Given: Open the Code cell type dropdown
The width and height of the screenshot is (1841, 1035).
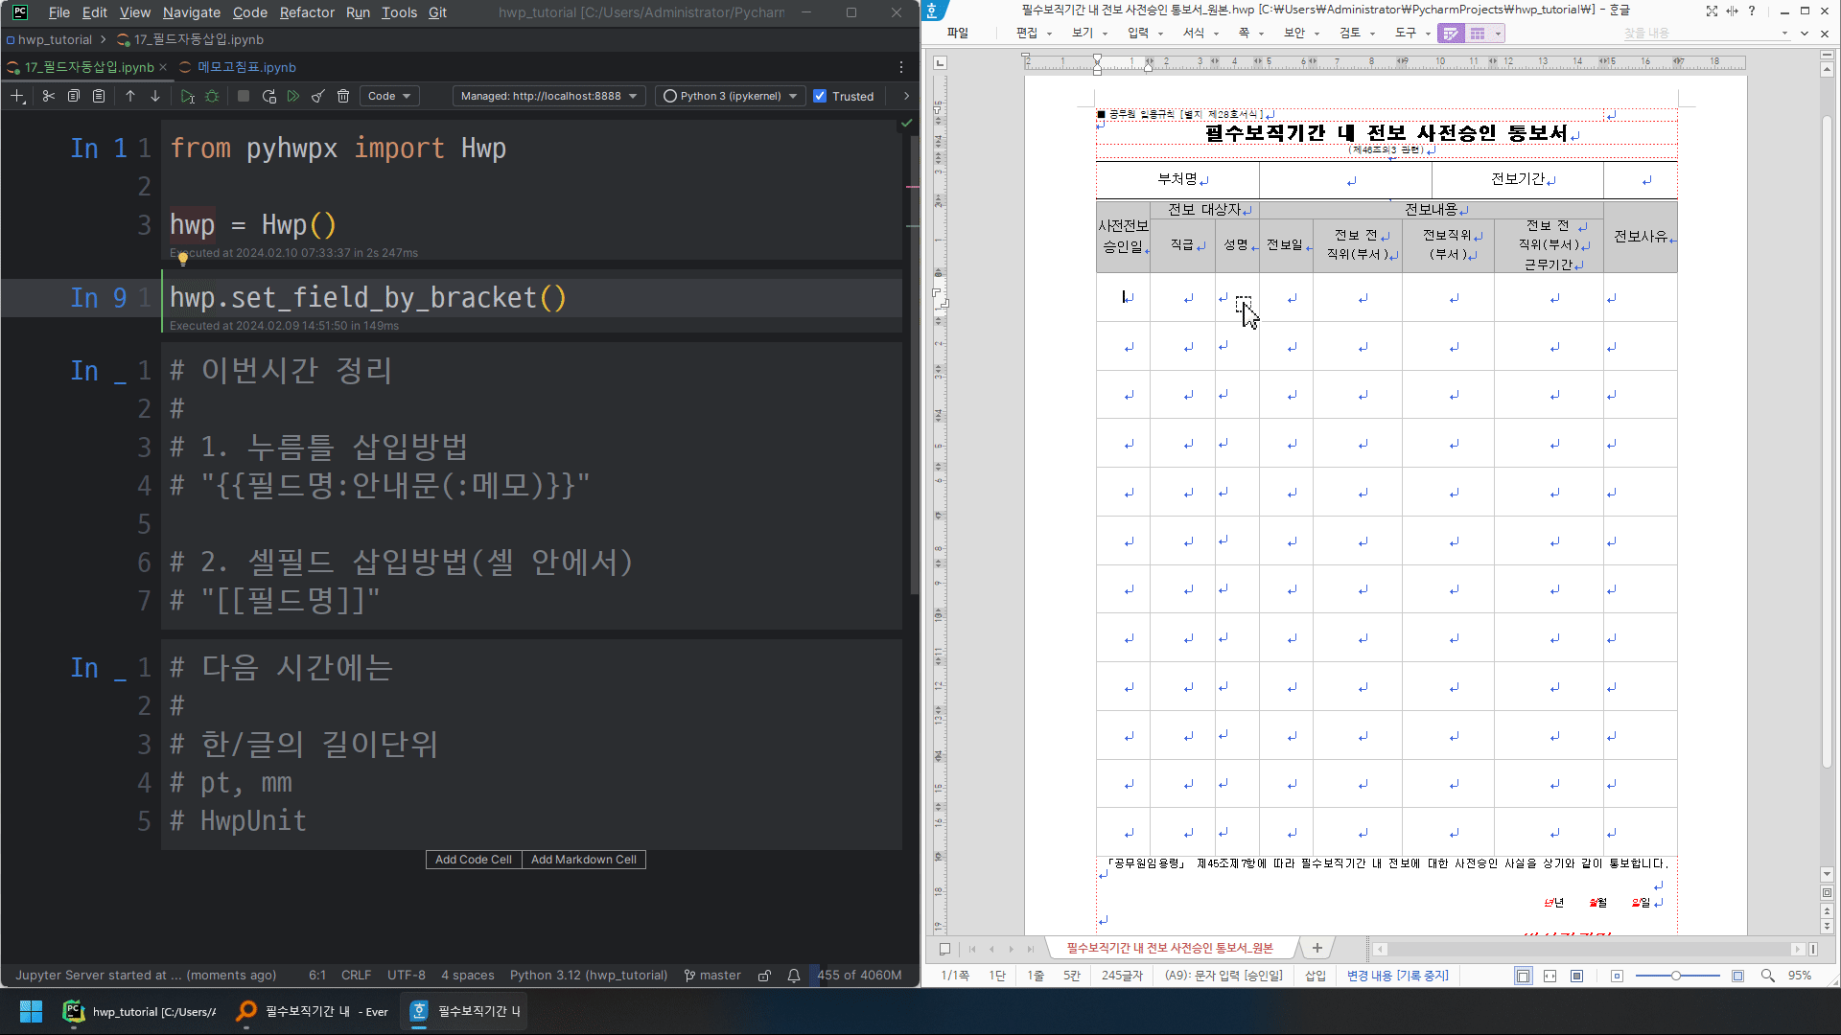Looking at the screenshot, I should tap(388, 96).
